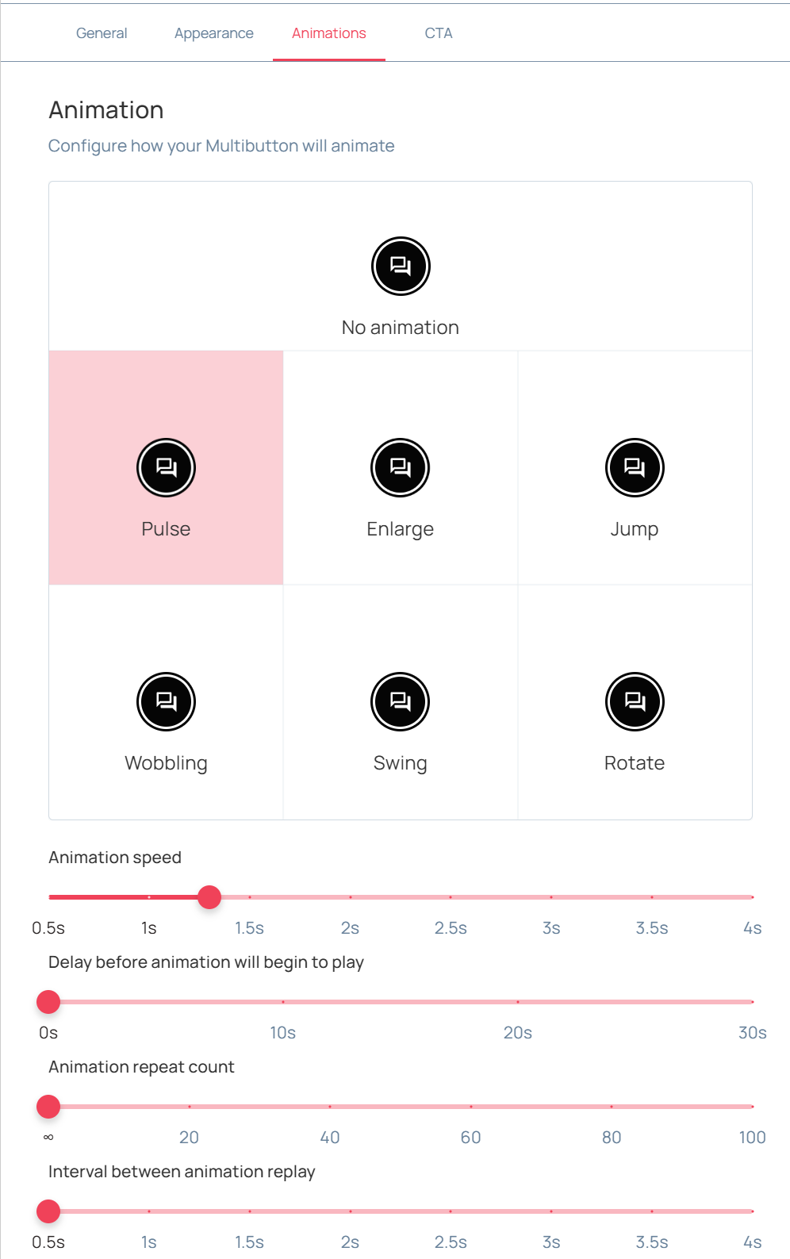The height and width of the screenshot is (1259, 790).
Task: Click the Jump label text
Action: coord(635,529)
